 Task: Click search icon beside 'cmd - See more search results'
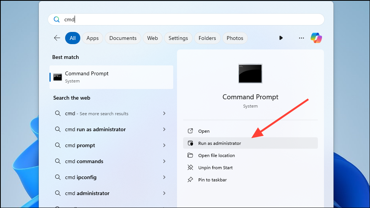click(x=58, y=113)
